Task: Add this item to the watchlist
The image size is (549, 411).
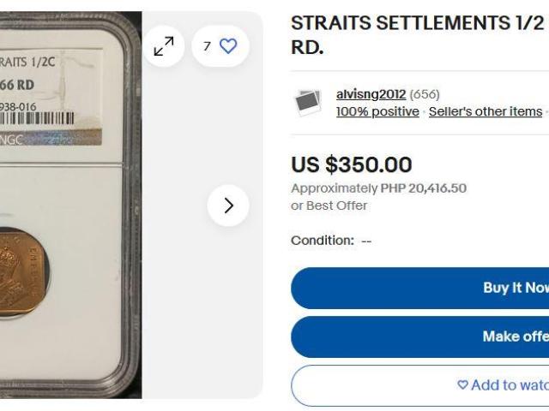Action: pos(506,385)
